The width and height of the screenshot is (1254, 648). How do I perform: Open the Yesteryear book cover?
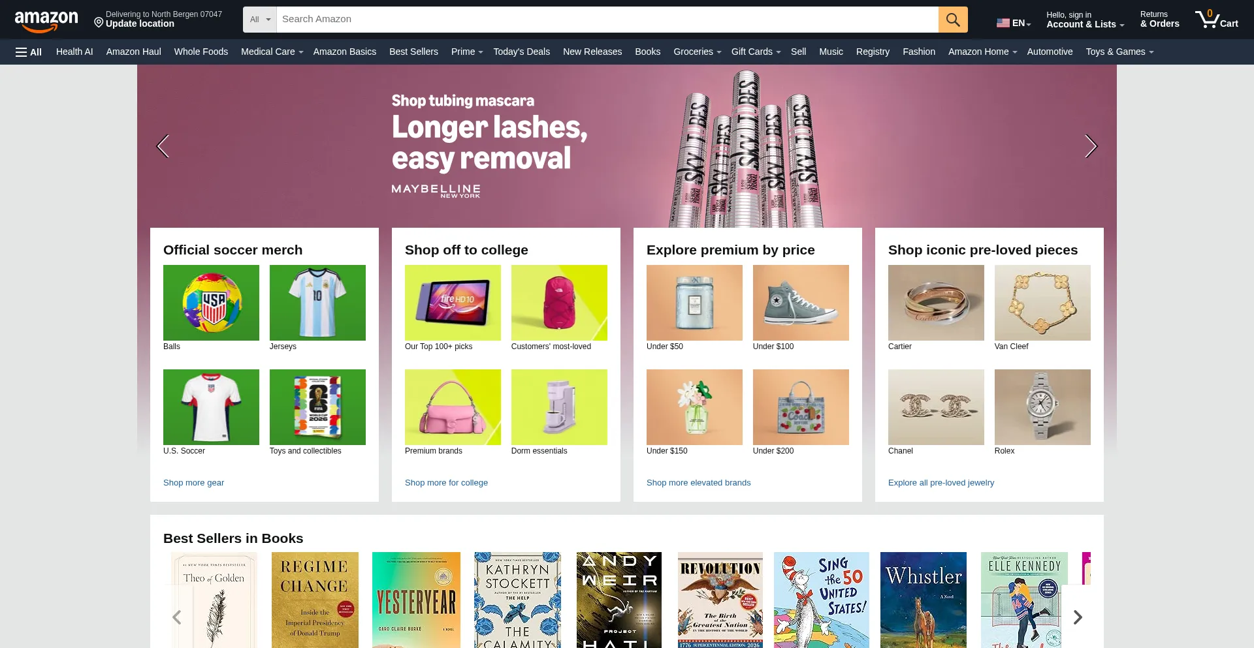(416, 600)
